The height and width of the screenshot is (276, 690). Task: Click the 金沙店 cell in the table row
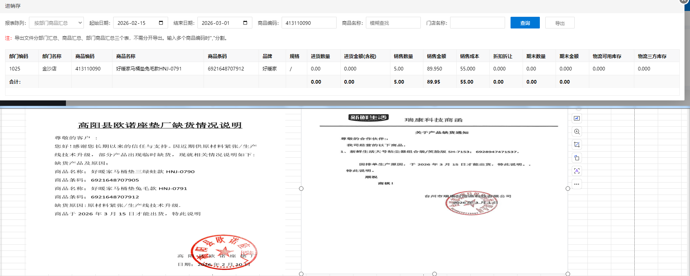49,69
